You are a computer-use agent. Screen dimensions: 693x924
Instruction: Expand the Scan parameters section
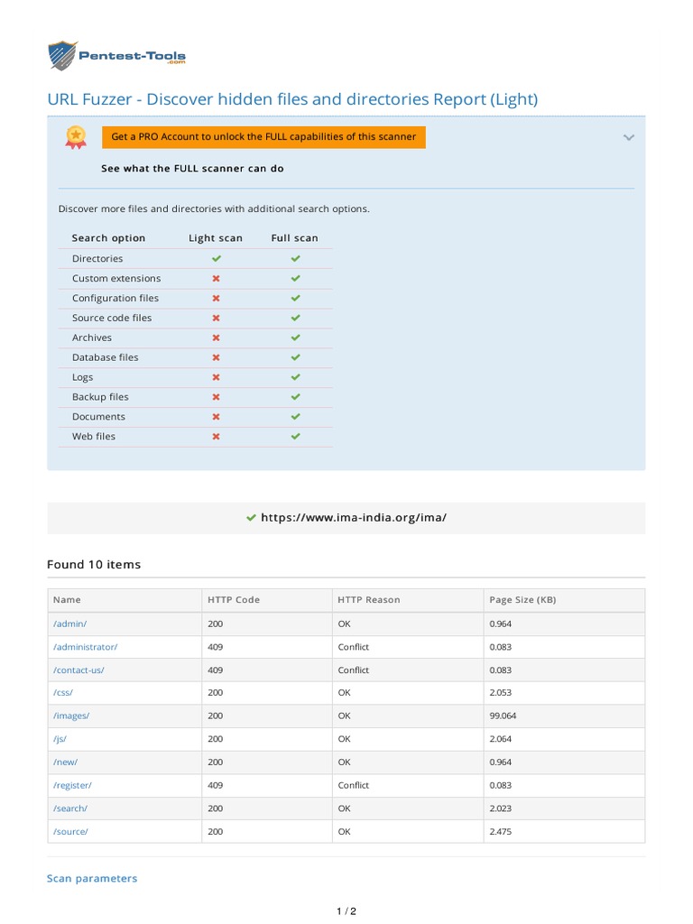pyautogui.click(x=92, y=878)
